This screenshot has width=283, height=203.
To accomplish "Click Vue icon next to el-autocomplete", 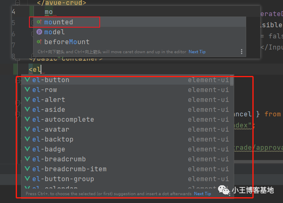I will (x=27, y=119).
